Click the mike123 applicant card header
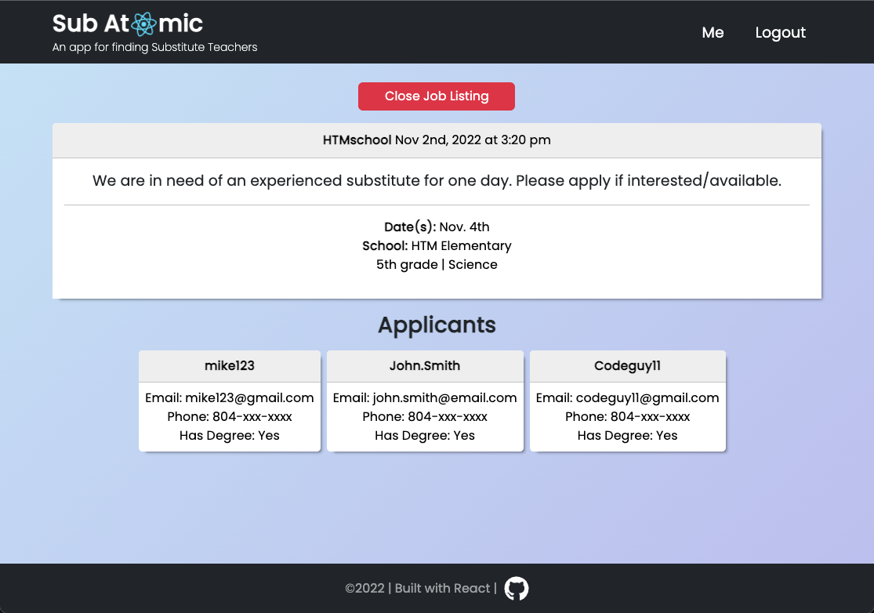The image size is (874, 613). tap(229, 365)
